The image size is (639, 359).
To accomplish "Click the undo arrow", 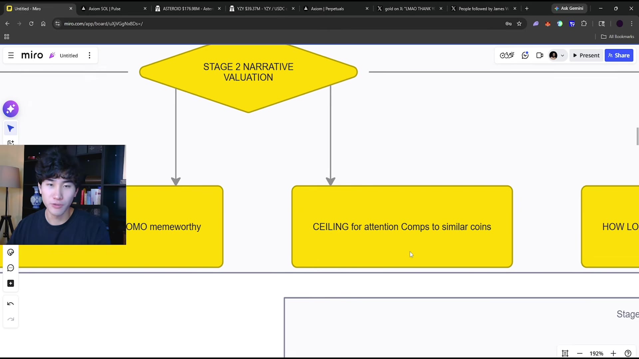I will (11, 303).
